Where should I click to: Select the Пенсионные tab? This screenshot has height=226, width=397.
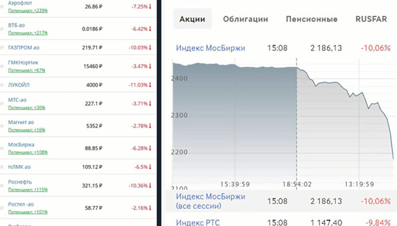click(x=311, y=19)
